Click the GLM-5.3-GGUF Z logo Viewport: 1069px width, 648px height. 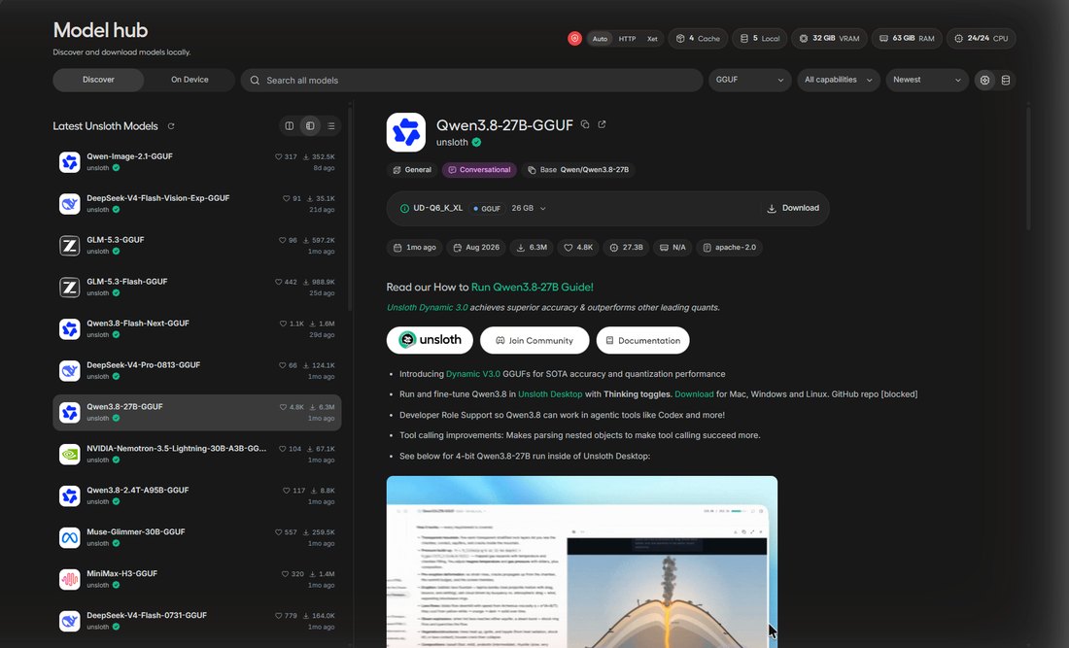tap(70, 245)
